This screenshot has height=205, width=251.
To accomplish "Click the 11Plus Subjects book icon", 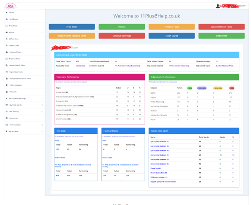I will click(x=7, y=85).
